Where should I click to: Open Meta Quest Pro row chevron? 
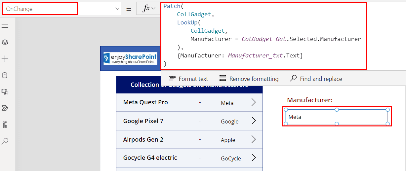tap(254, 102)
